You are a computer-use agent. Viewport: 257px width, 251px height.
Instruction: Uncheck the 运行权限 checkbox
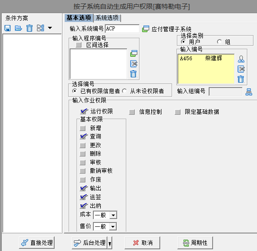pyautogui.click(x=84, y=112)
